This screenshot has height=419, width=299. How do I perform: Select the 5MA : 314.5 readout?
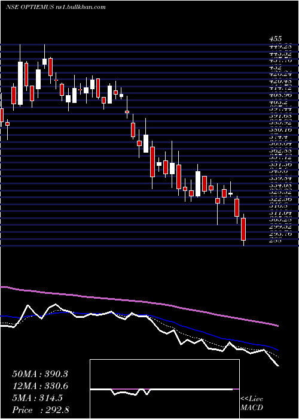click(38, 398)
